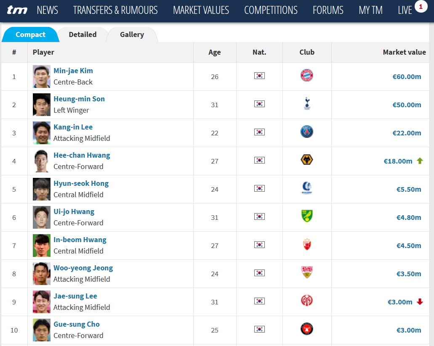Click the Wolverhampton Wanderers club crest
434x346 pixels.
pyautogui.click(x=307, y=160)
